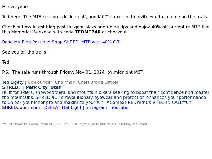Open the Instagram link in signature

[x=96, y=108]
